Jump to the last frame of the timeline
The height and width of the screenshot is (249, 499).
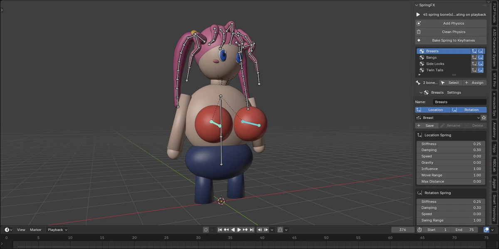point(252,229)
